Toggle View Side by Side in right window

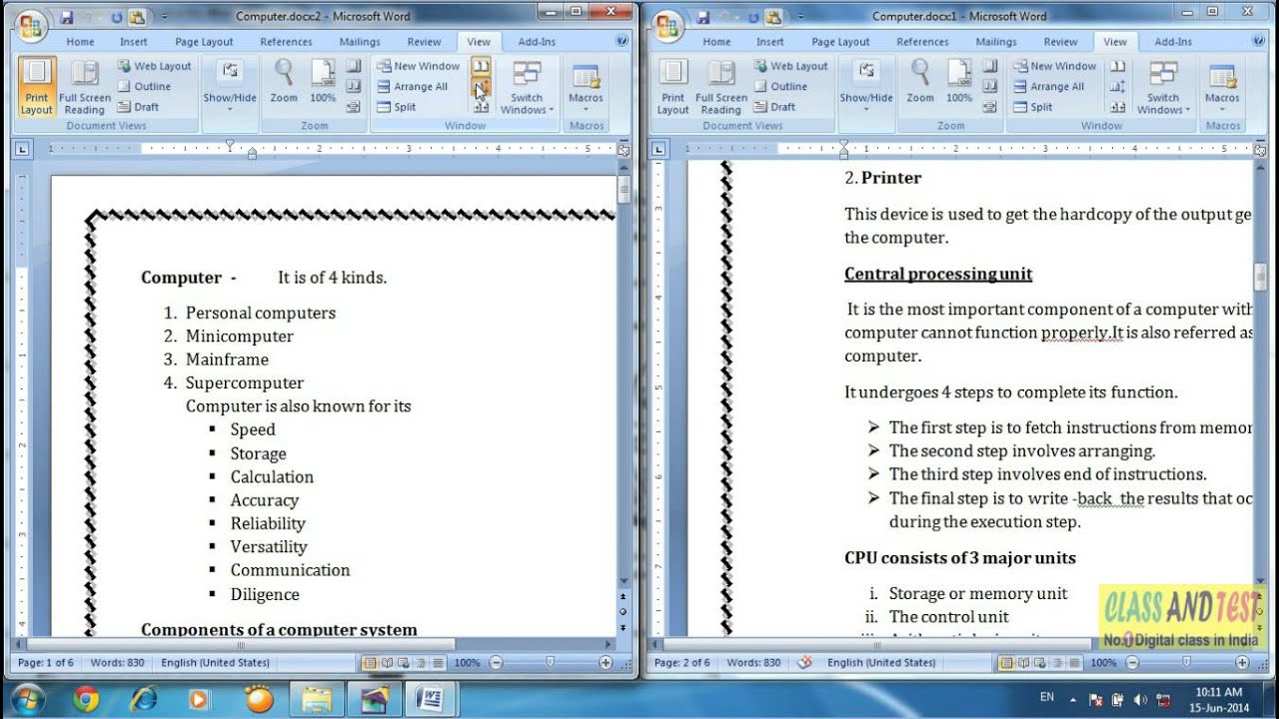pos(1117,66)
